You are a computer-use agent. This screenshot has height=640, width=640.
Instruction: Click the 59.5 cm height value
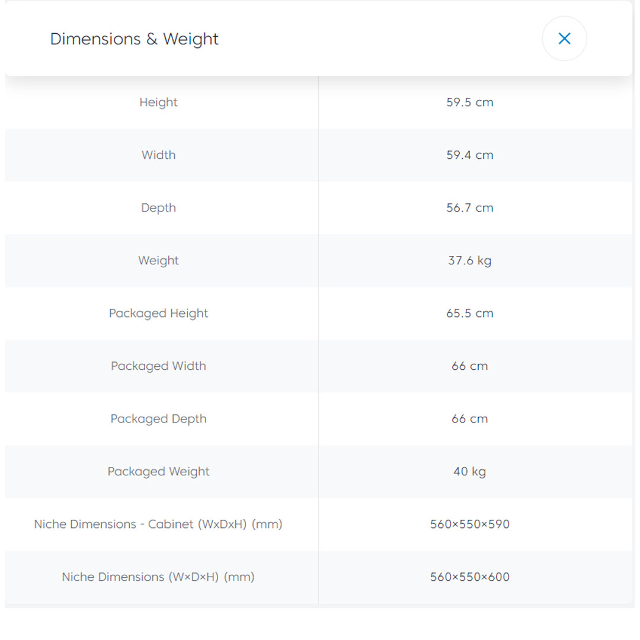(469, 102)
